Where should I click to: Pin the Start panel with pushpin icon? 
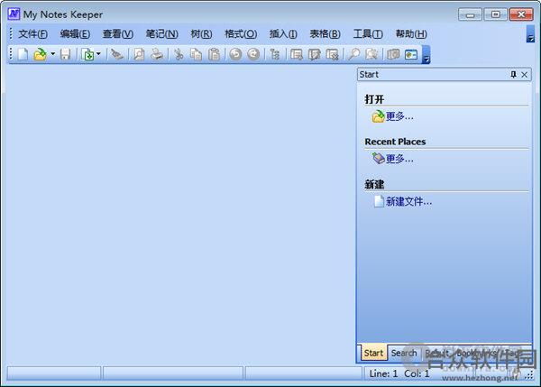(513, 75)
